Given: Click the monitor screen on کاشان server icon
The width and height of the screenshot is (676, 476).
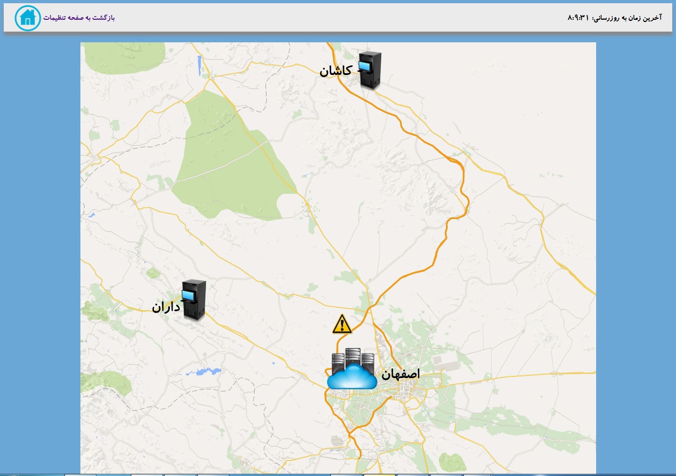Looking at the screenshot, I should [365, 67].
